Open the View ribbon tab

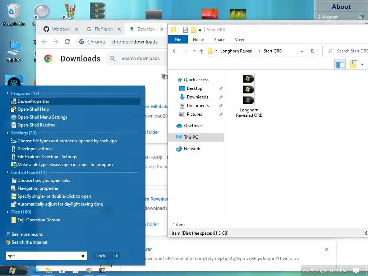pos(239,40)
